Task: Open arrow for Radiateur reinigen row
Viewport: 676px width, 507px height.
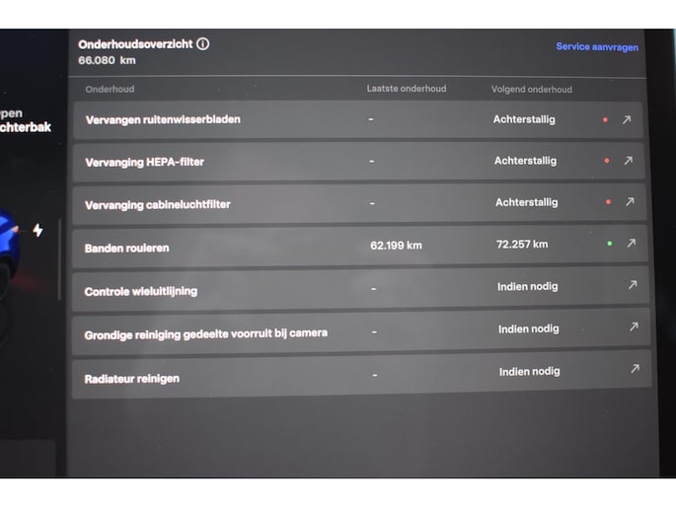Action: (635, 370)
